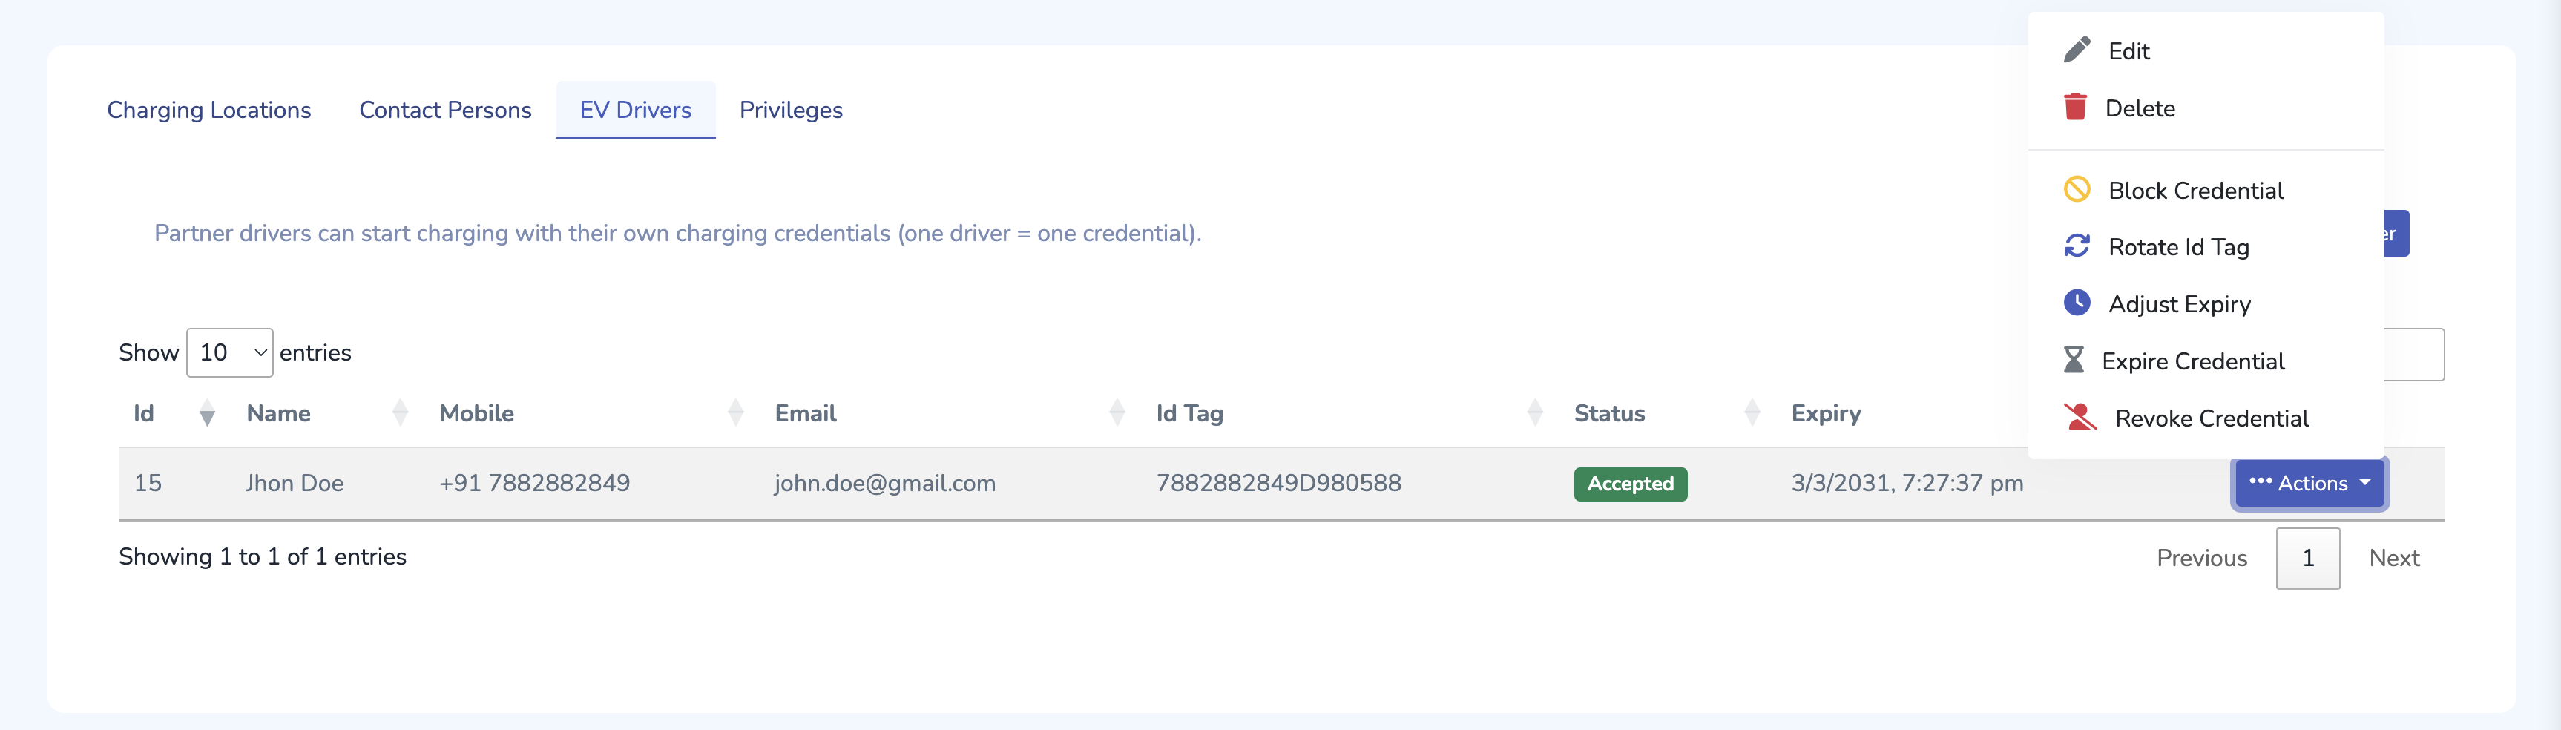Choose Revoke Credential menu entry
Image resolution: width=2561 pixels, height=730 pixels.
click(2211, 418)
